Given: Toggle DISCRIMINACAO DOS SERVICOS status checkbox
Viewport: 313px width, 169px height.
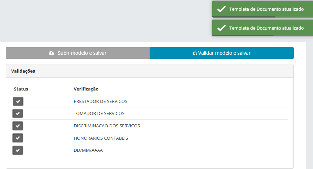Looking at the screenshot, I should coord(18,126).
